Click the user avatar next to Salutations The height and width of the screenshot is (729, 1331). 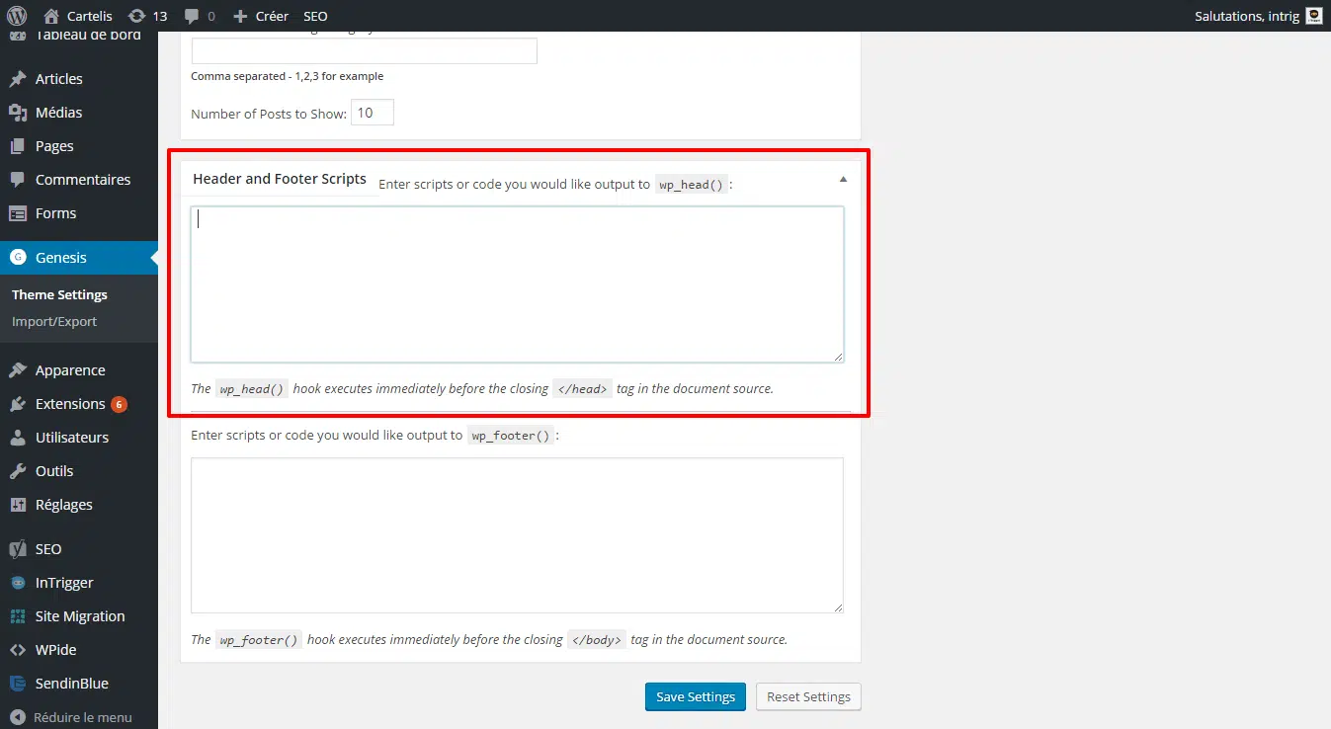coord(1313,16)
